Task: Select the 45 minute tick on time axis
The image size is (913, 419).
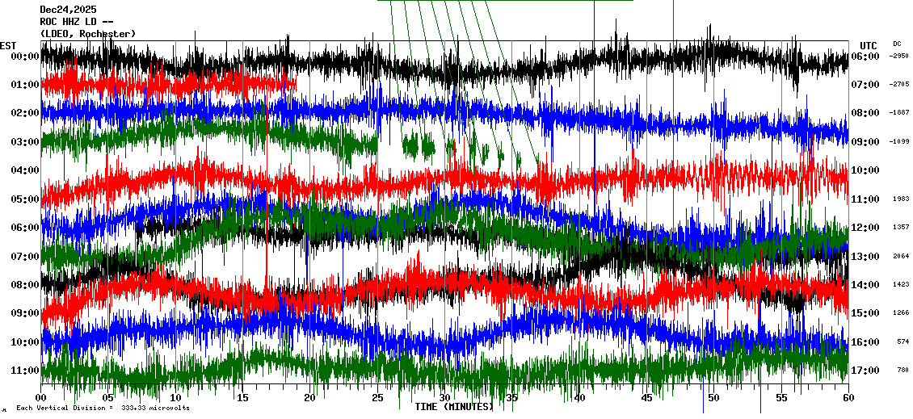Action: click(646, 398)
